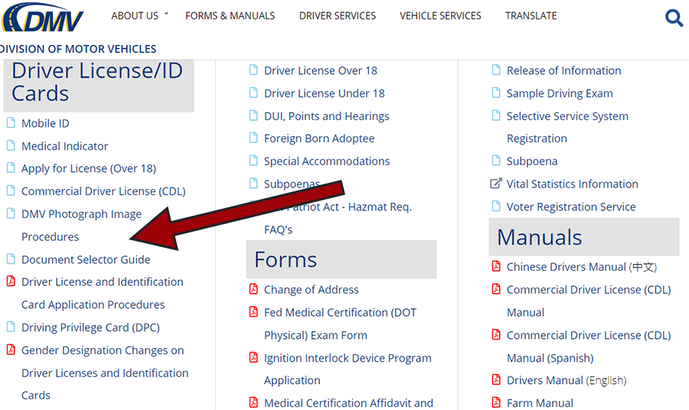This screenshot has width=689, height=410.
Task: Click the page icon beside Mobile ID
Action: tap(11, 122)
